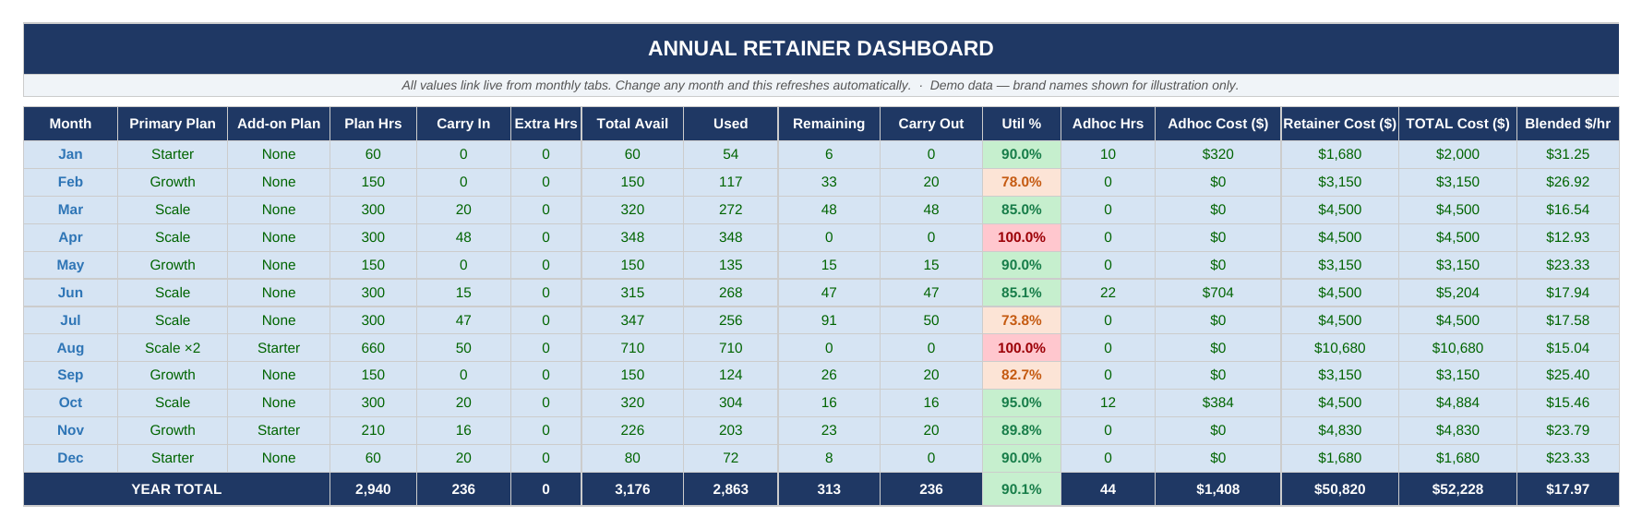The width and height of the screenshot is (1642, 529).
Task: Open the Jul month link
Action: 70,320
